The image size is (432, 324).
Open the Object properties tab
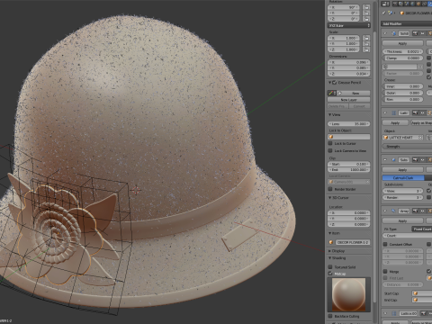[418, 4]
